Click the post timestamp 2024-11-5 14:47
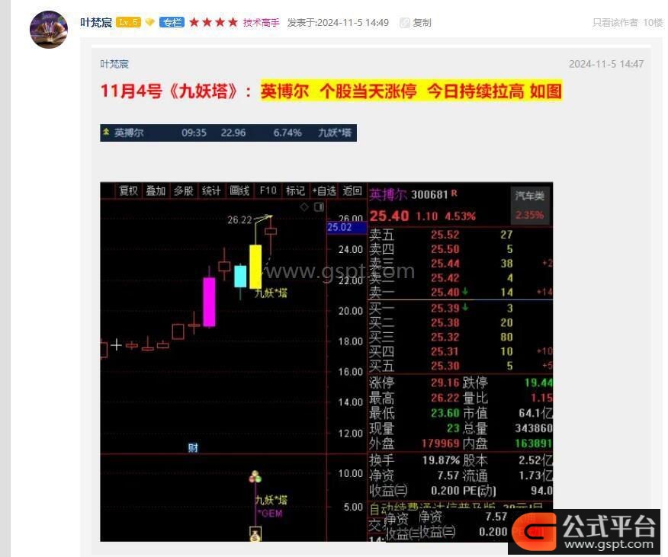 (606, 64)
